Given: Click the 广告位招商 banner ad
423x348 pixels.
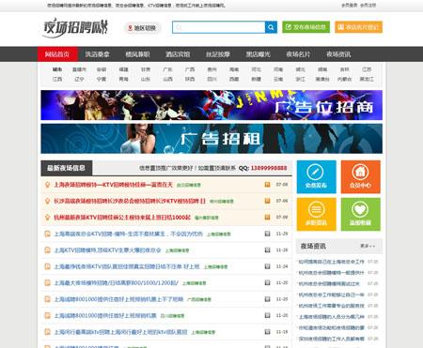Looking at the screenshot, I should point(211,105).
